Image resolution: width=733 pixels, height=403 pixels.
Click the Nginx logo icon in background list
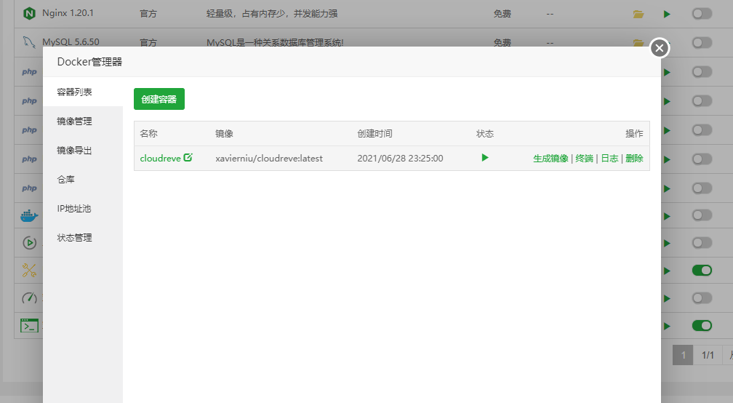29,14
